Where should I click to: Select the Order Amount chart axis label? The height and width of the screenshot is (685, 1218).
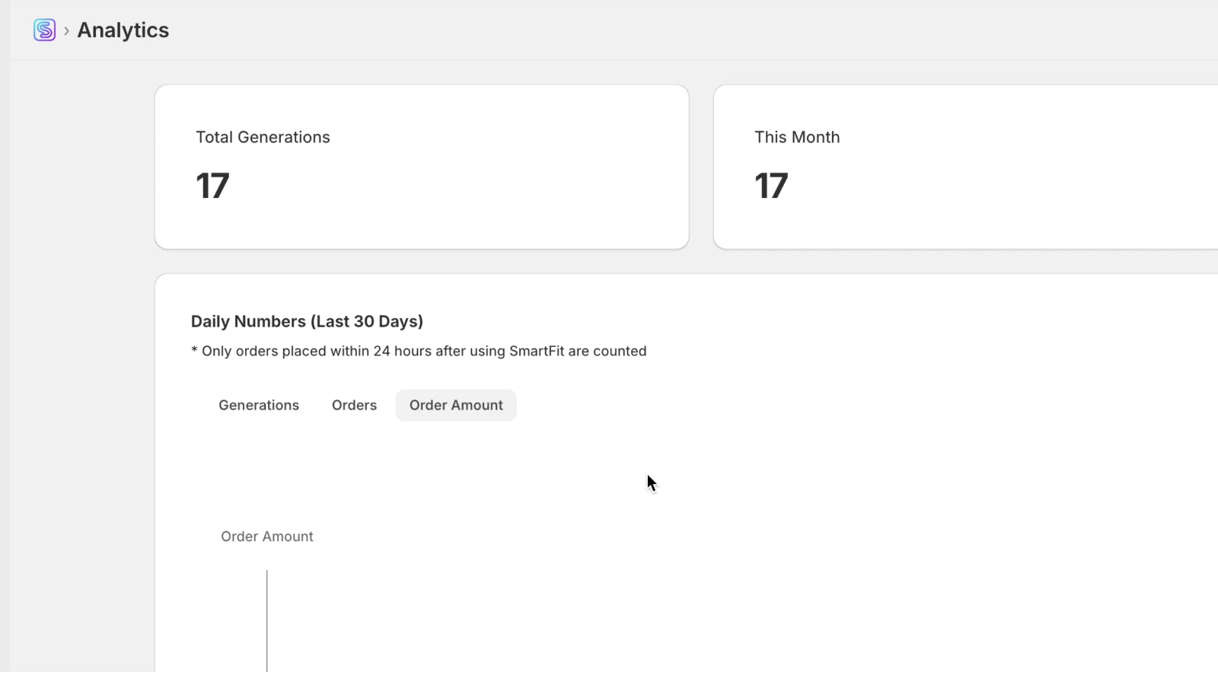coord(266,536)
